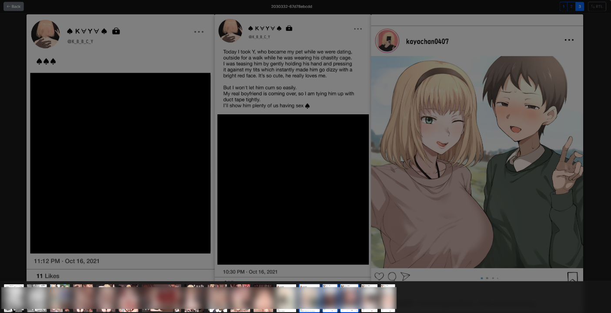Click the file title 2030332-67d78ebcdd
The height and width of the screenshot is (313, 611).
point(291,7)
